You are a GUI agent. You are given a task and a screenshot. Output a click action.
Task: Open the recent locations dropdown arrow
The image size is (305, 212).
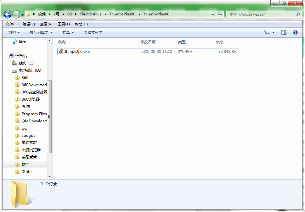22,14
